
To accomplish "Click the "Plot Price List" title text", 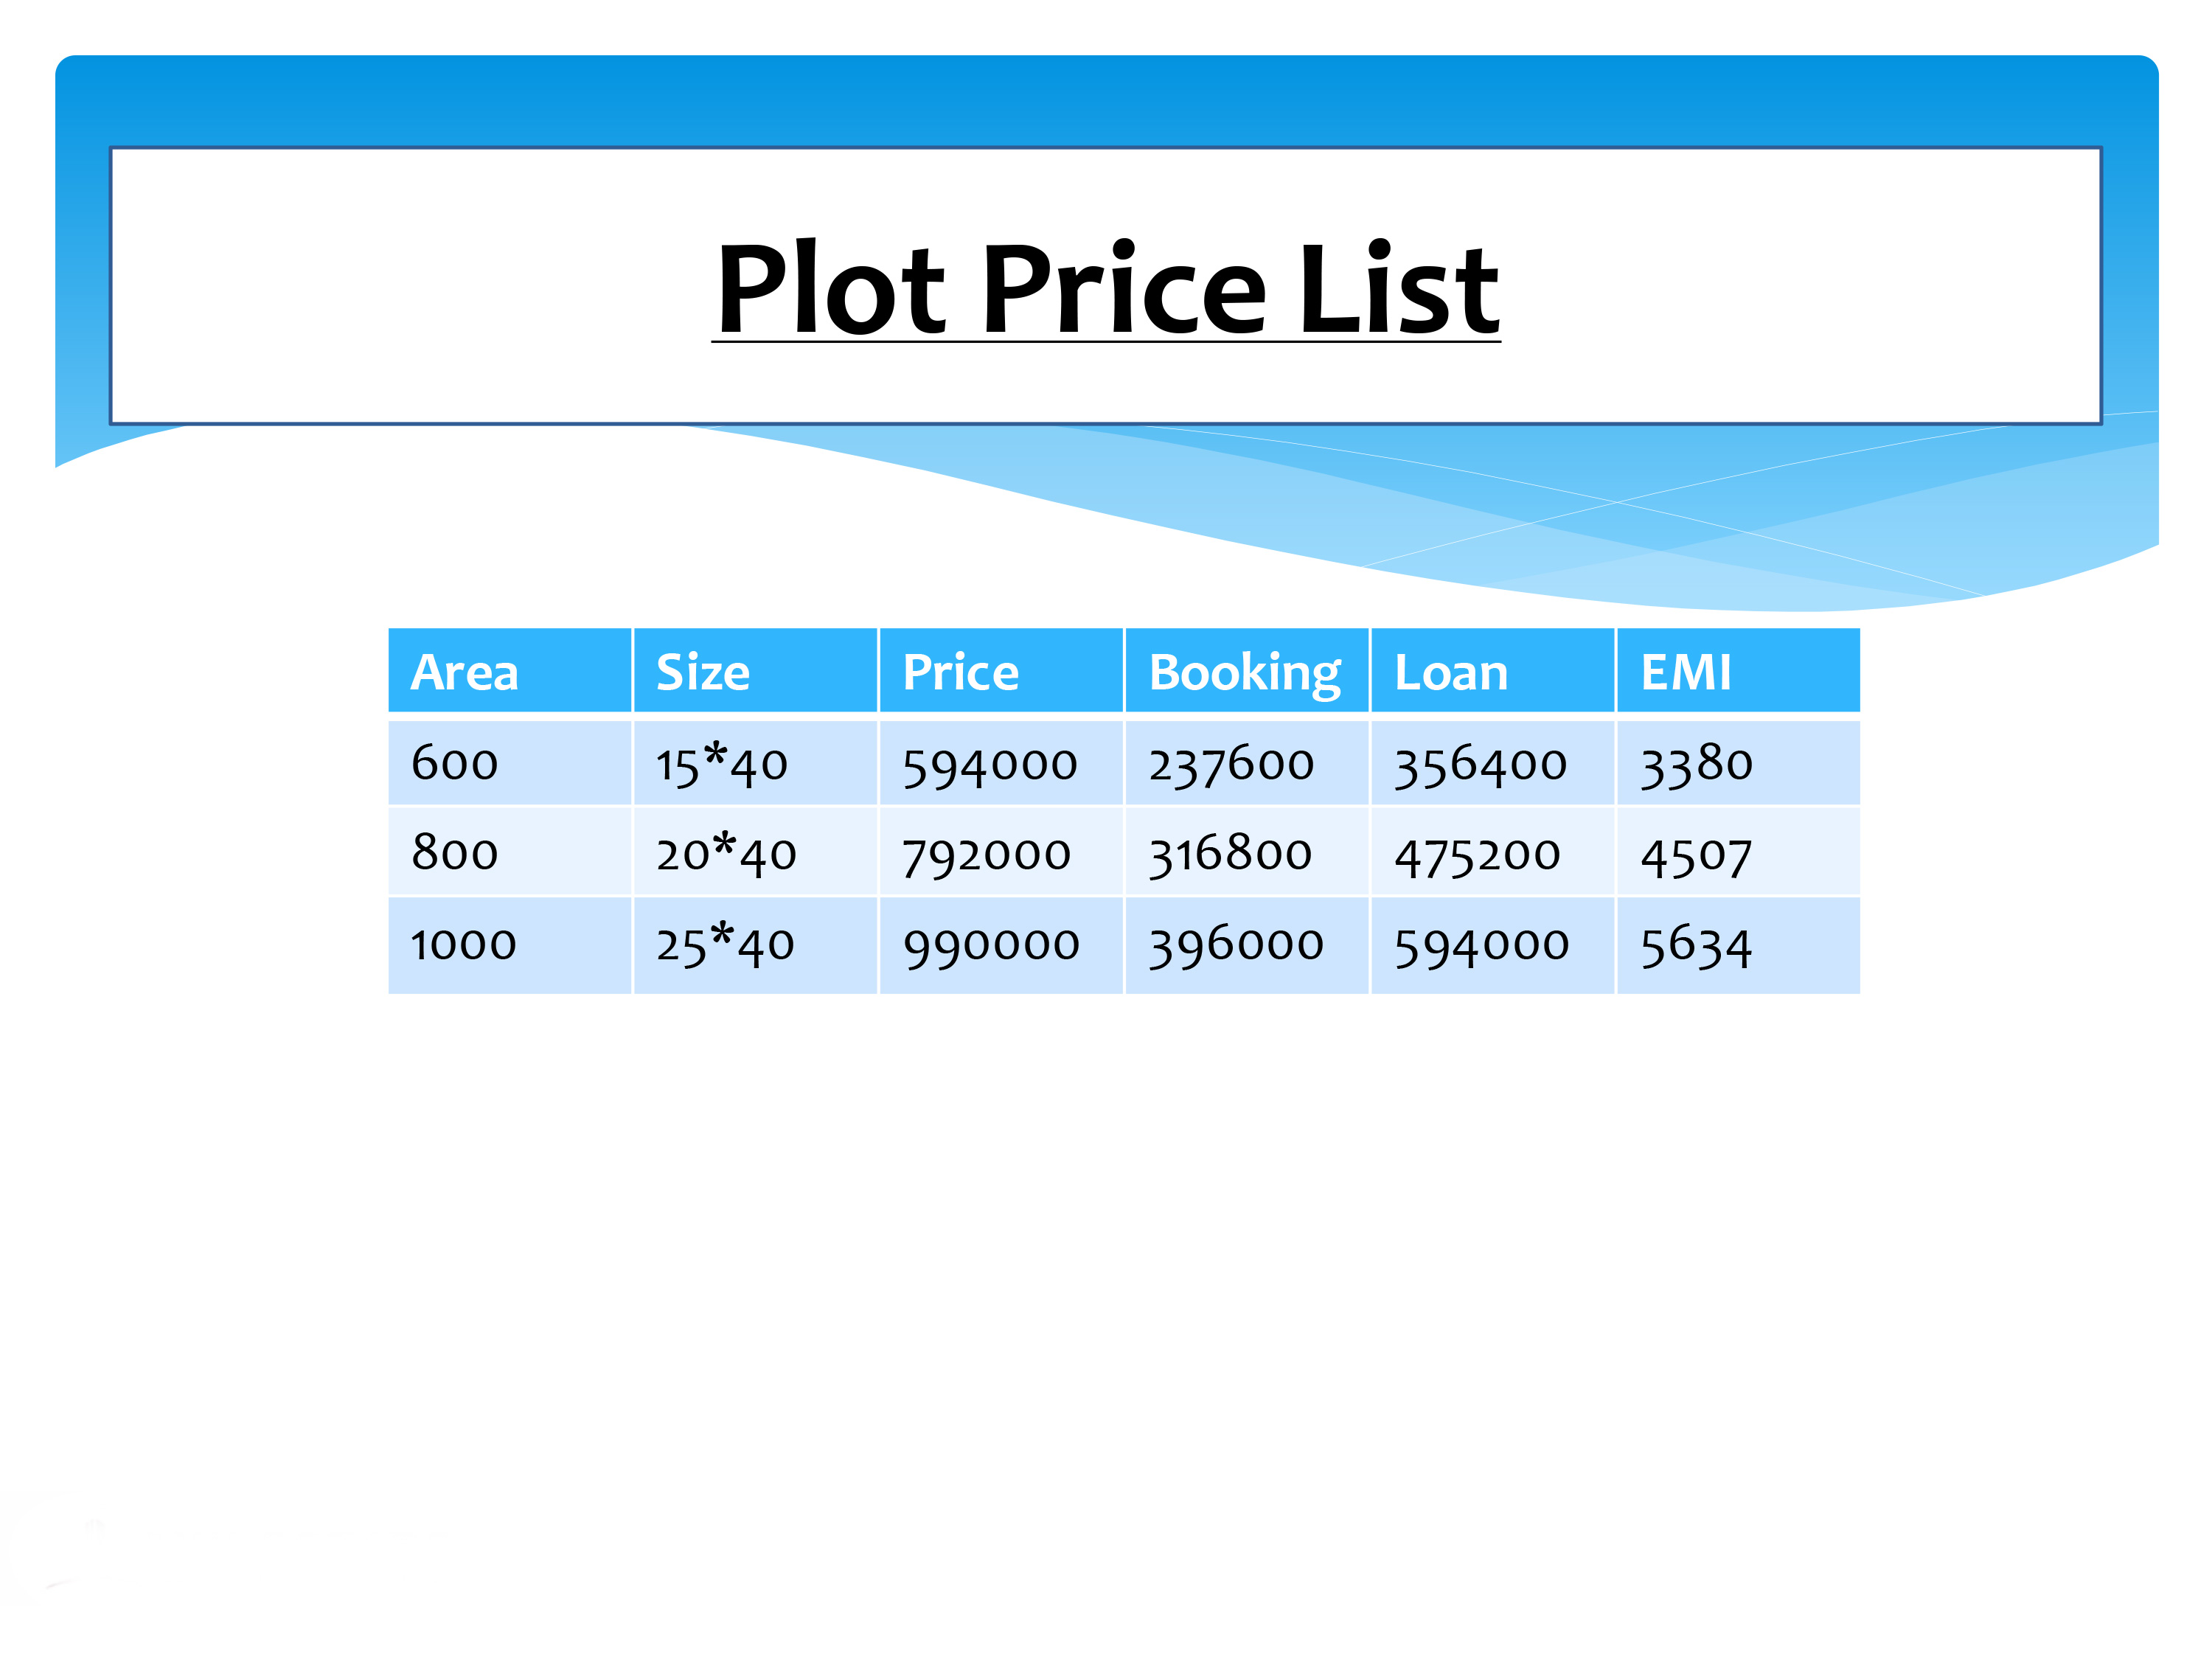I will 1106,290.
